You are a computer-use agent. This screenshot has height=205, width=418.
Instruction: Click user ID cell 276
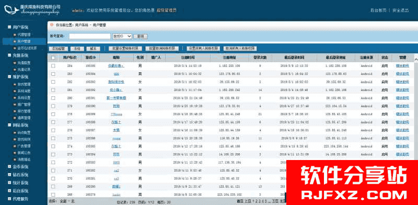[x=70, y=130]
